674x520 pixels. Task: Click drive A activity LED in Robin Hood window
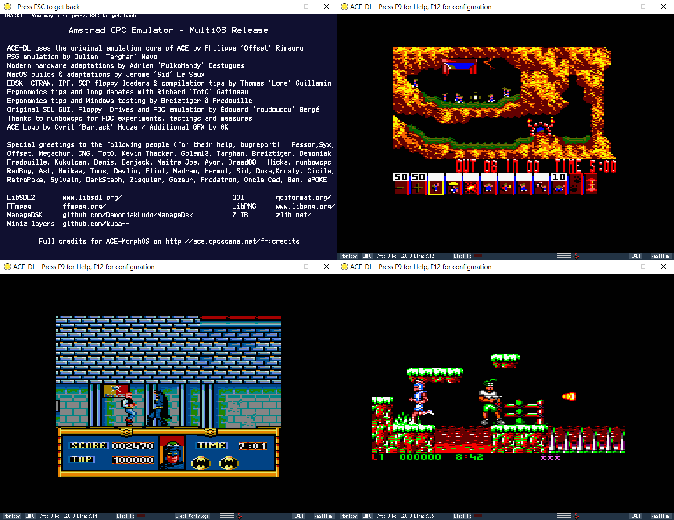click(478, 516)
